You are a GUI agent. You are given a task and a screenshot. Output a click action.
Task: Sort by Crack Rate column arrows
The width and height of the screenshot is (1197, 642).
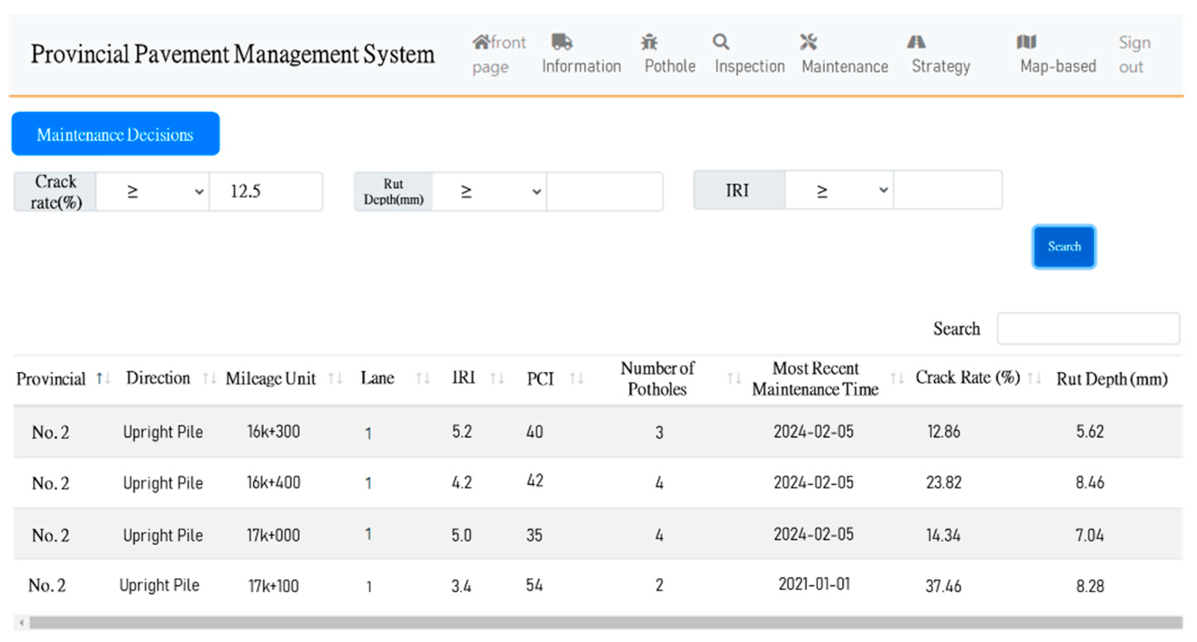[x=1034, y=379]
